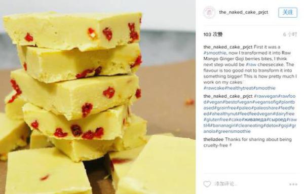Click the heart like icon
Image resolution: width=304 pixels, height=194 pixels.
(x=207, y=184)
